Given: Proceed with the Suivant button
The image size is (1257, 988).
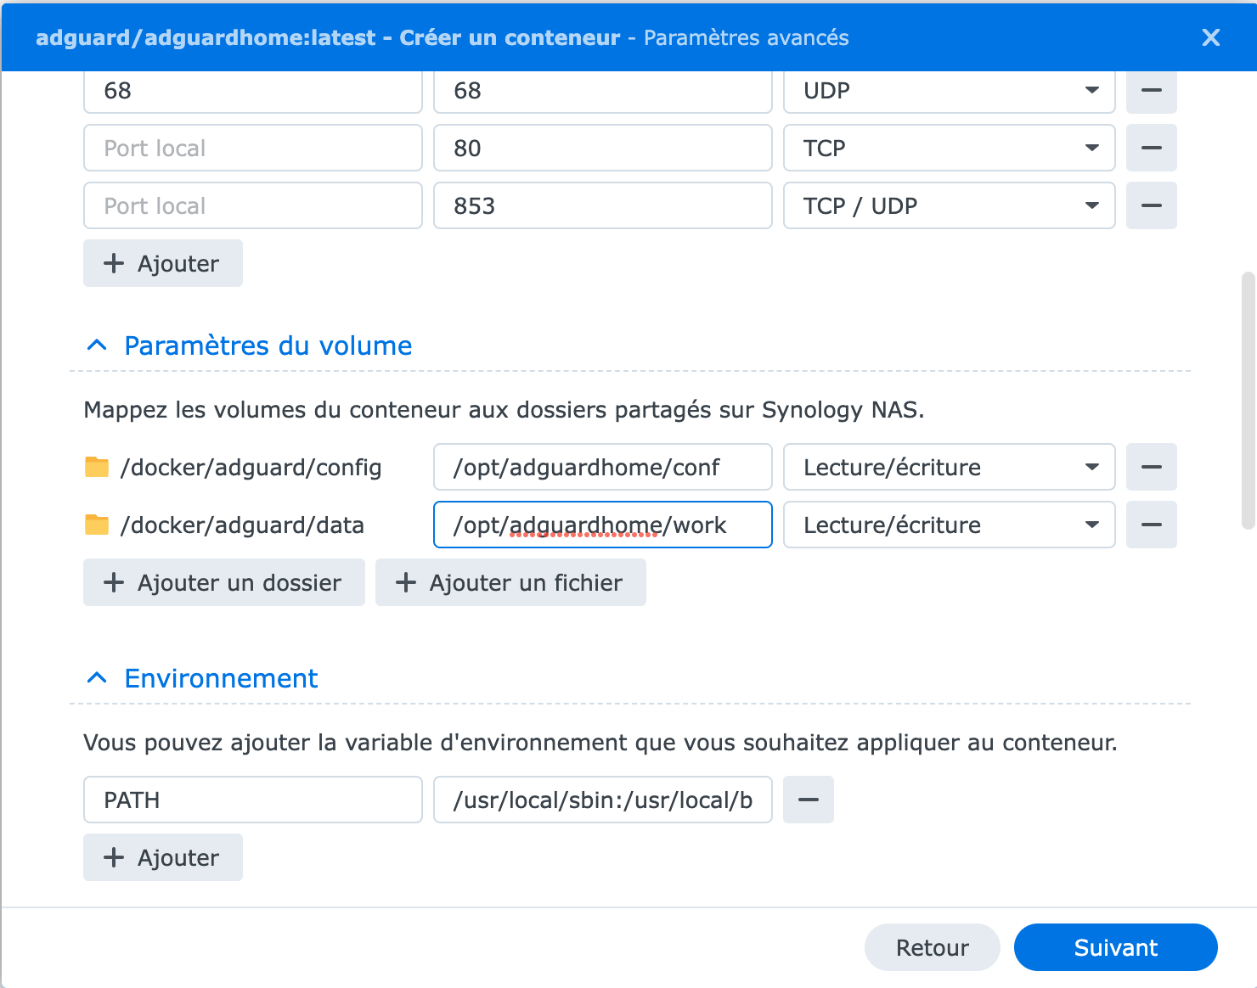Looking at the screenshot, I should 1115,947.
